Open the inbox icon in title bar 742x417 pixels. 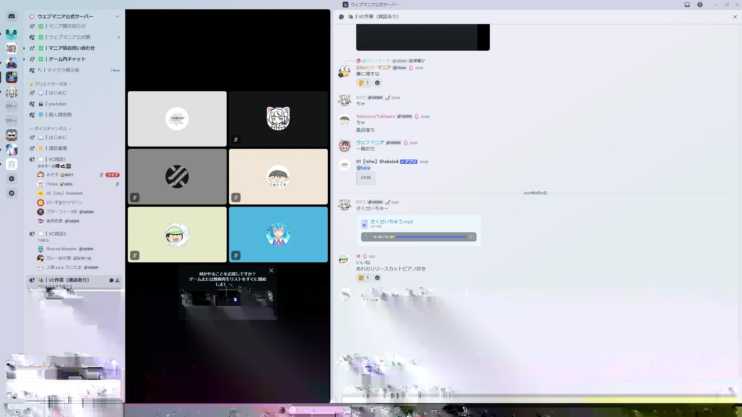click(x=687, y=5)
